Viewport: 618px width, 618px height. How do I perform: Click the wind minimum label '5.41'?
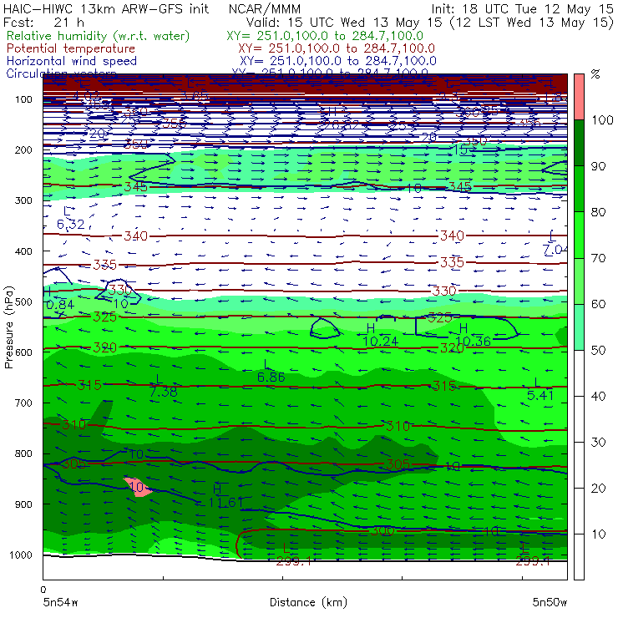[540, 395]
